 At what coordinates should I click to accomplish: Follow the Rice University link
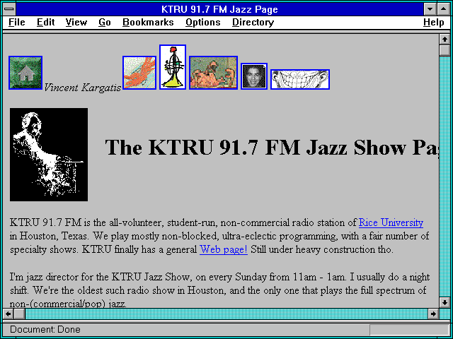point(391,222)
